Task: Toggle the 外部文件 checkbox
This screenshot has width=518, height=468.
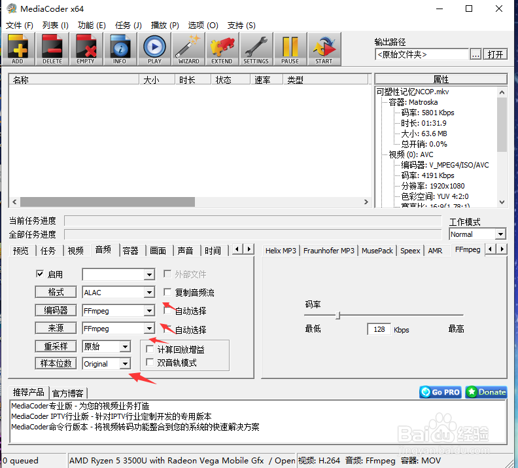Action: (x=167, y=274)
